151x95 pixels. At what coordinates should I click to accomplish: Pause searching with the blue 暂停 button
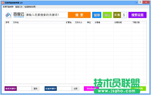tap(97, 15)
